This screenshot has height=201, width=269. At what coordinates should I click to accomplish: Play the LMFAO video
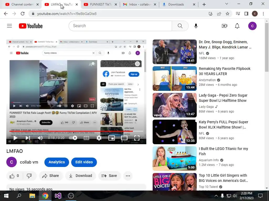tap(15, 138)
